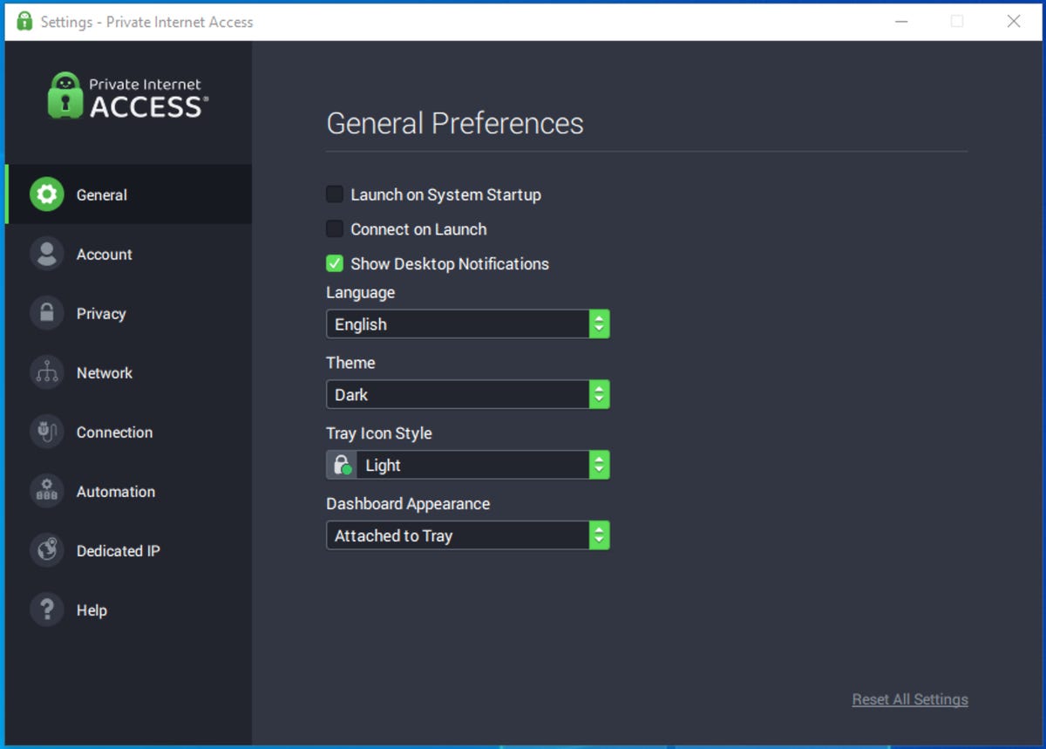Click the Account person icon
The height and width of the screenshot is (749, 1046).
(x=46, y=254)
